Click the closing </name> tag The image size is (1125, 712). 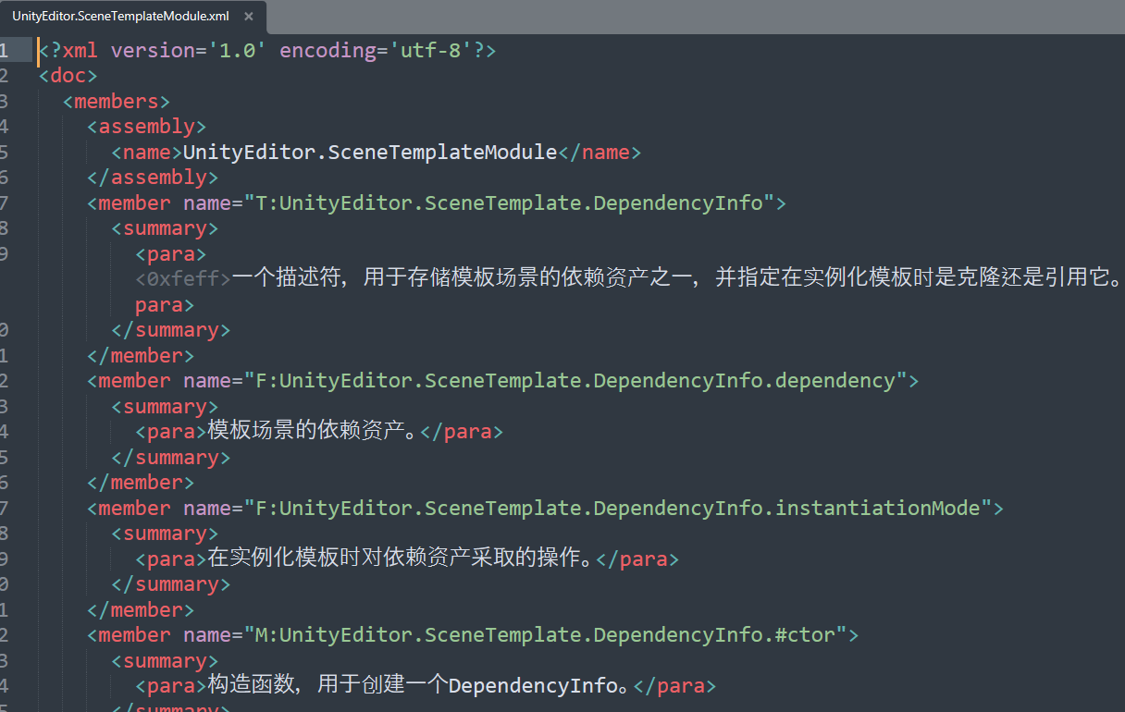[x=600, y=152]
